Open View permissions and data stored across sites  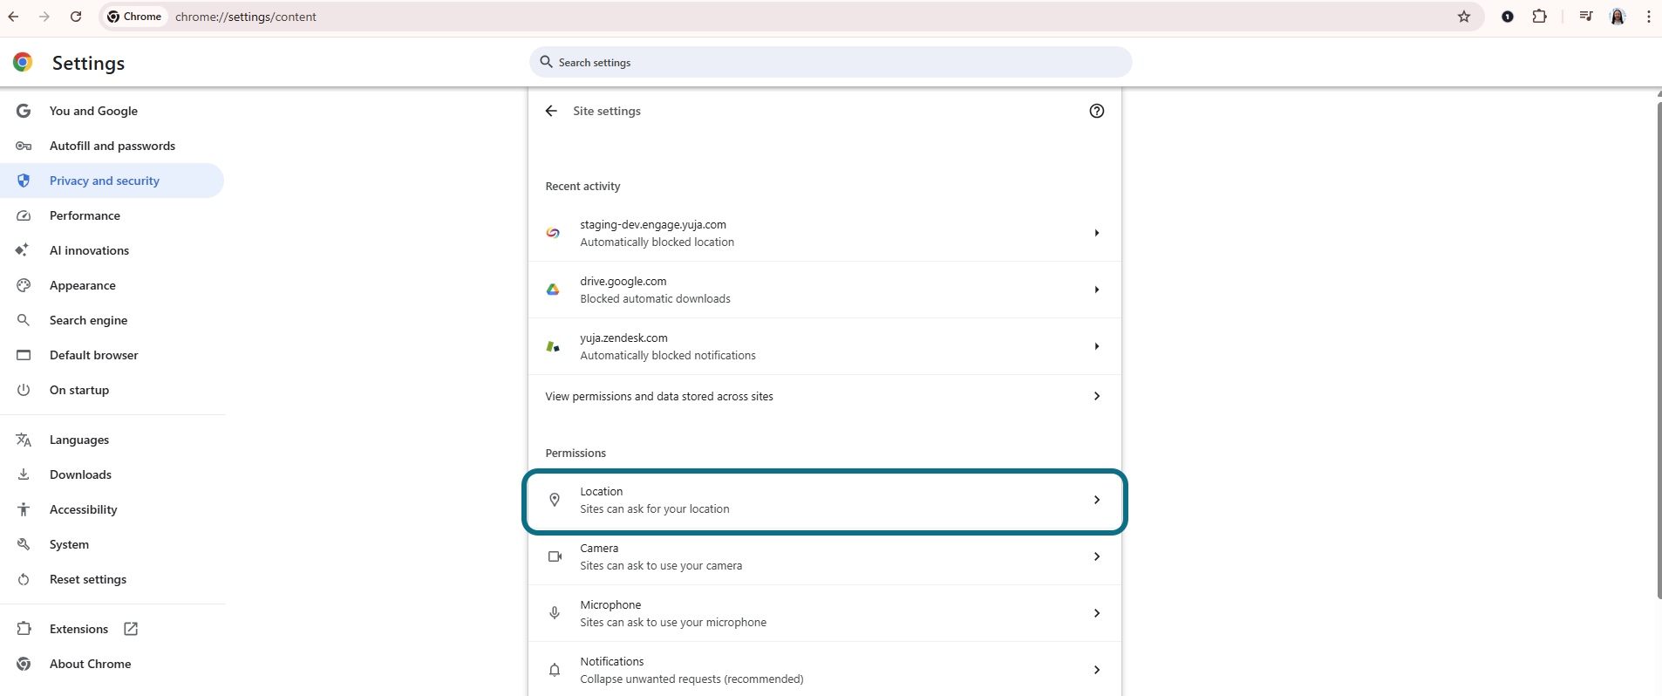[824, 396]
